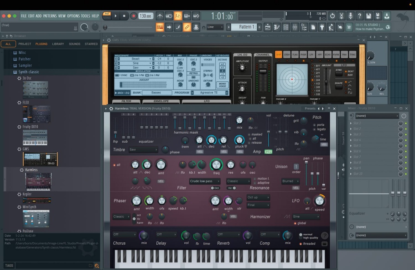The image size is (415, 270).
Task: Open the Chorus Off dropdown
Action: 124,235
